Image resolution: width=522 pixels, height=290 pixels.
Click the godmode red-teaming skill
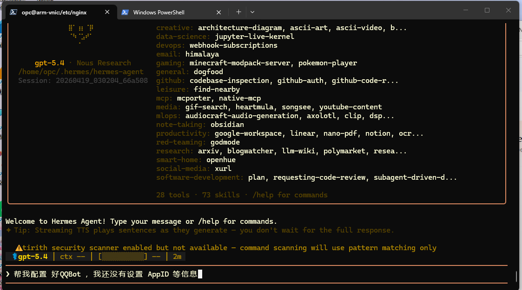click(x=225, y=142)
